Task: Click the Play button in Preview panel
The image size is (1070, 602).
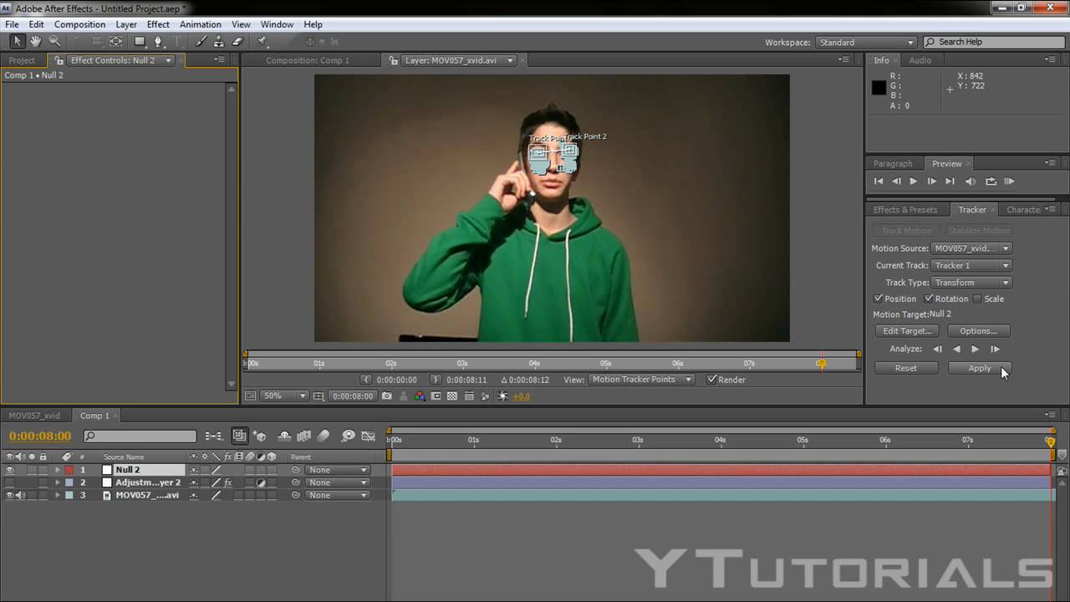Action: (913, 181)
